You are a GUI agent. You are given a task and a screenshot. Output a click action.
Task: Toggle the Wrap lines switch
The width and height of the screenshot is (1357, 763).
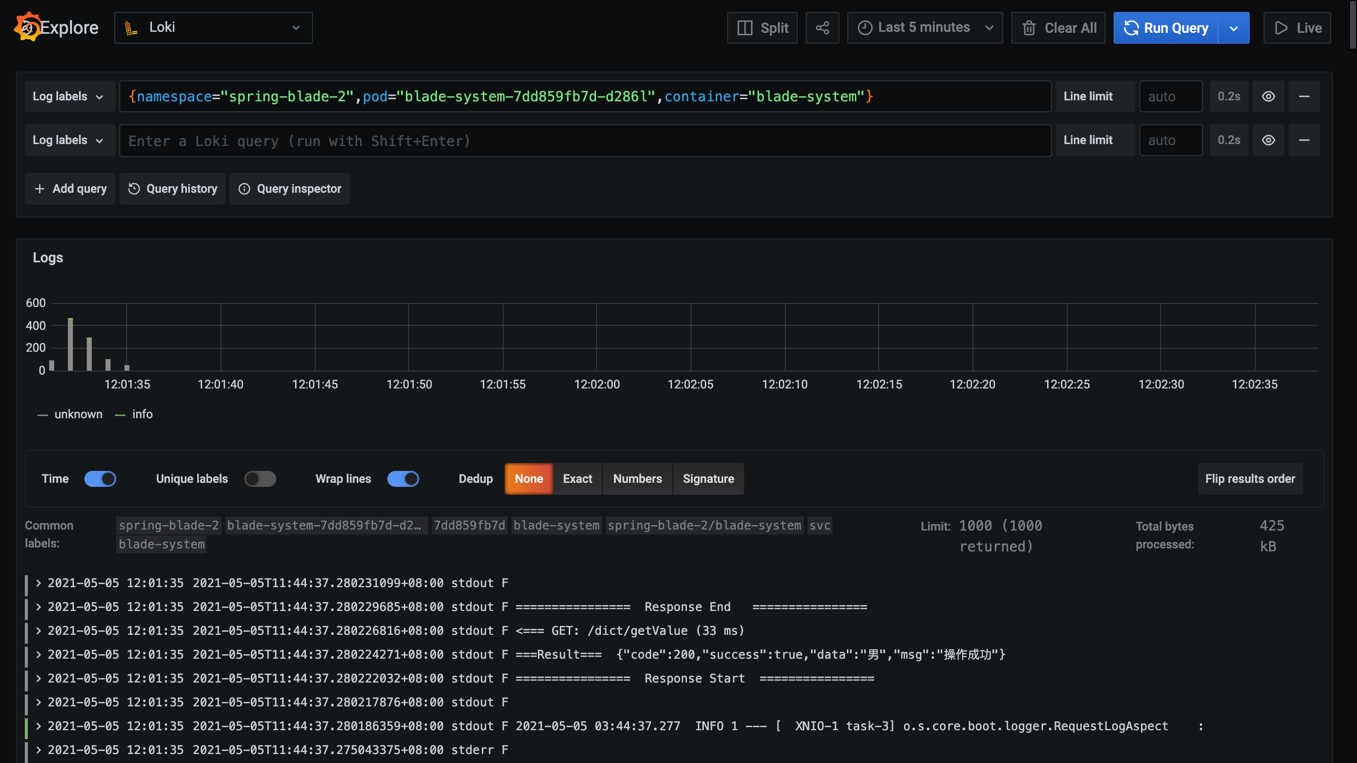pos(403,478)
